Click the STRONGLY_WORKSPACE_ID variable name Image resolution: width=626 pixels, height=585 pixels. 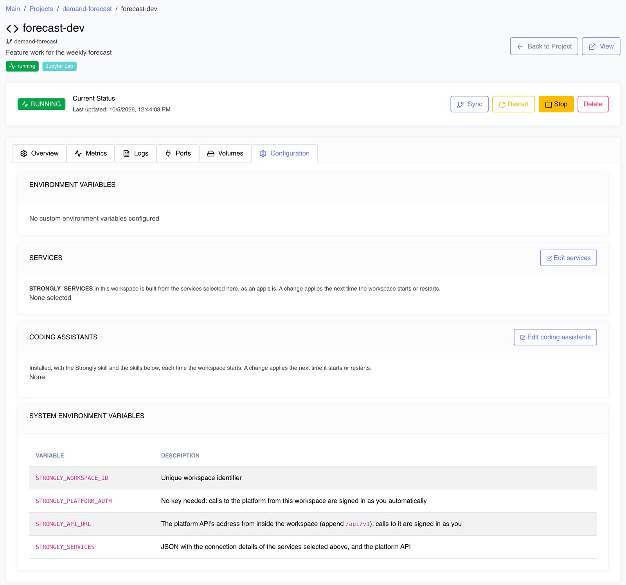click(x=72, y=478)
